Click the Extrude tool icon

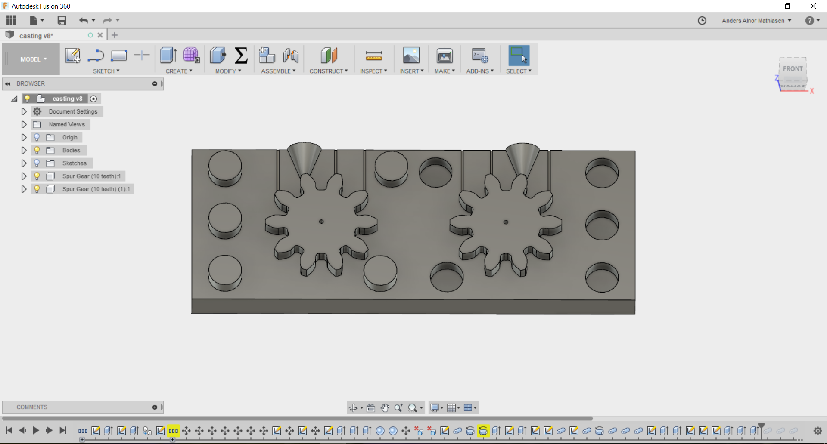168,55
